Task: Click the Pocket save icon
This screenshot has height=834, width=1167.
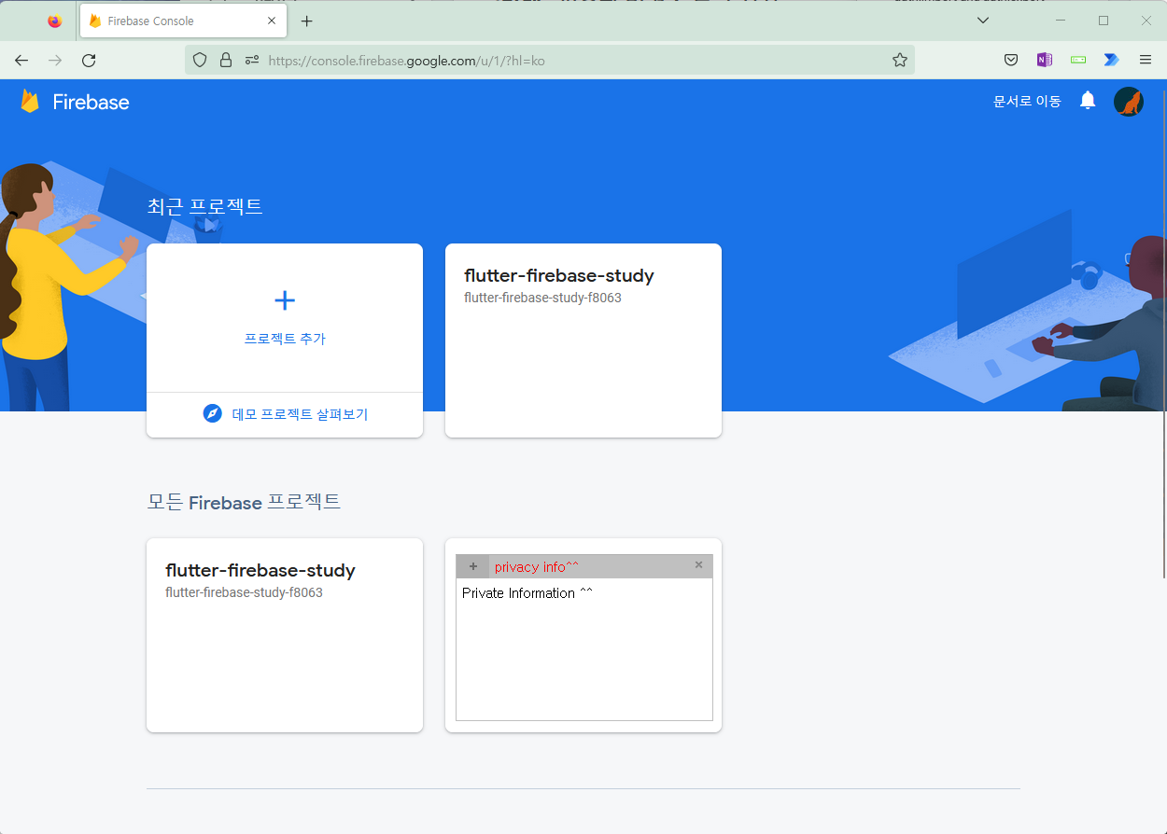Action: [1011, 60]
